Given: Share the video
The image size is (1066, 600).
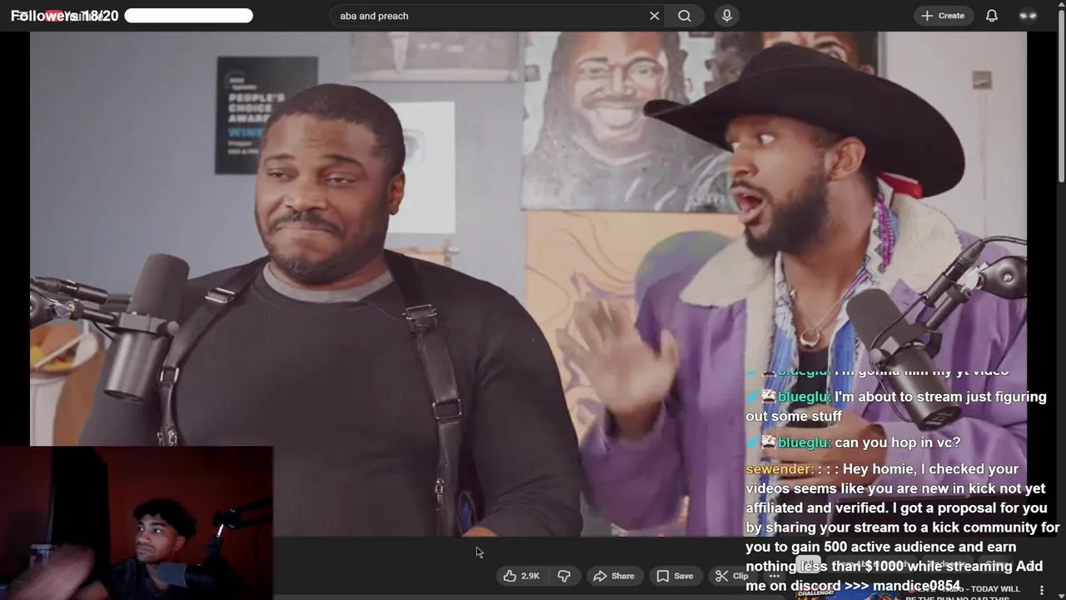Looking at the screenshot, I should tap(614, 576).
